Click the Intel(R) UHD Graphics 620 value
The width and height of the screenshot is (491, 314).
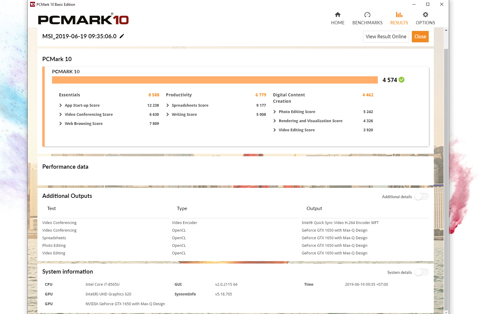pyautogui.click(x=108, y=294)
